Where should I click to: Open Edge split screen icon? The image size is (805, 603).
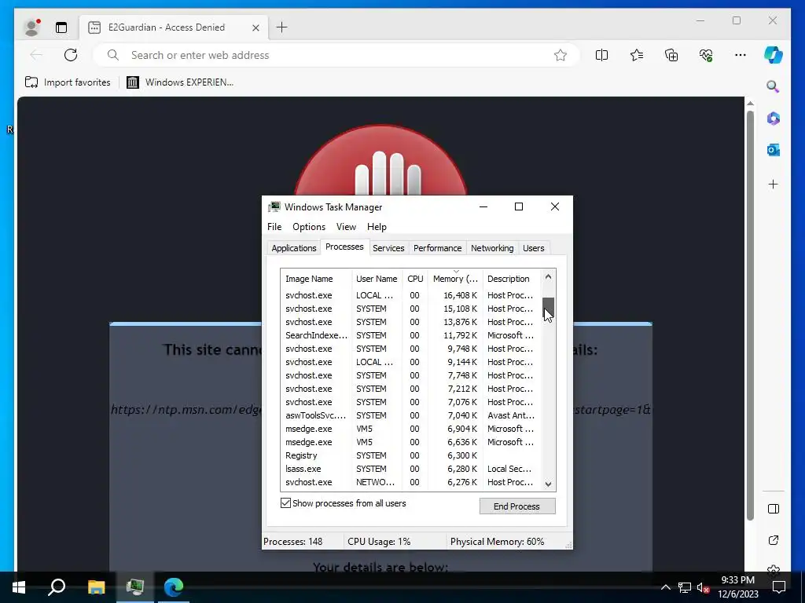[601, 55]
